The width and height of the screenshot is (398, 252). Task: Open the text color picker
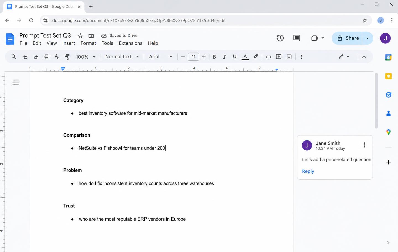pos(245,57)
